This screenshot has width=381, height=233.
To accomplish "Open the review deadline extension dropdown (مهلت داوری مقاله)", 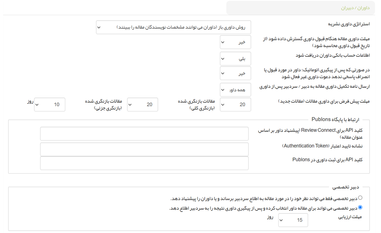I will point(235,42).
